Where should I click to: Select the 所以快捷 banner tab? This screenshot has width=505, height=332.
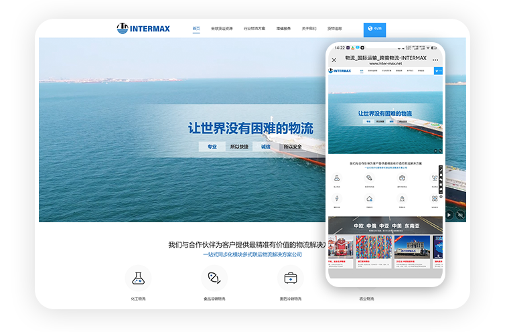pos(239,147)
